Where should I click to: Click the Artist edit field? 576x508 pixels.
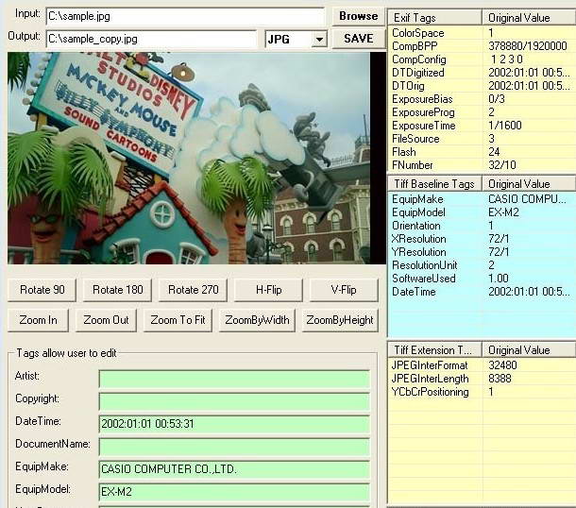pos(234,379)
